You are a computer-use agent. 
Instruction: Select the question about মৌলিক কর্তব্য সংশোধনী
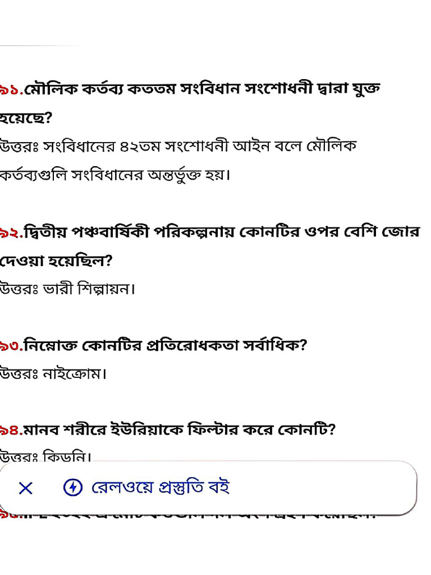pyautogui.click(x=190, y=103)
